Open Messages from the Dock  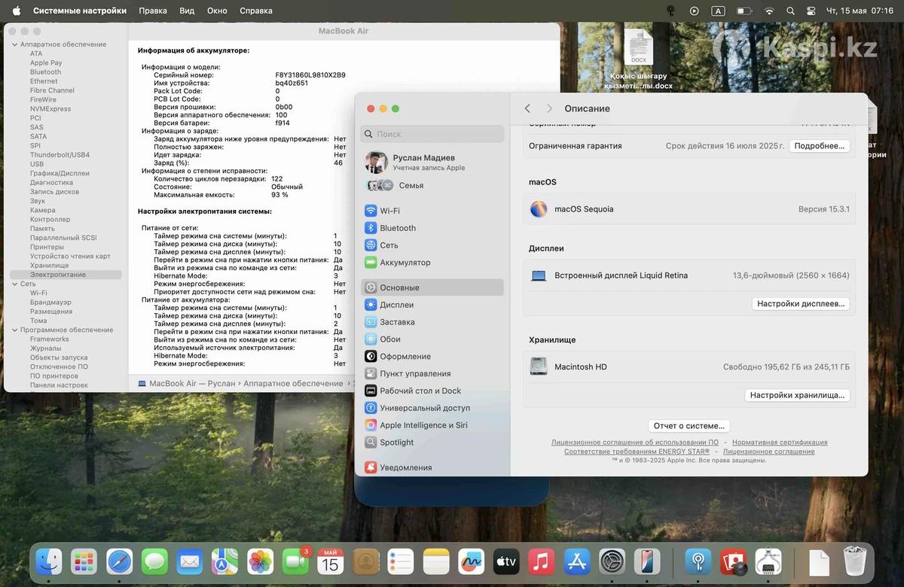pyautogui.click(x=154, y=561)
